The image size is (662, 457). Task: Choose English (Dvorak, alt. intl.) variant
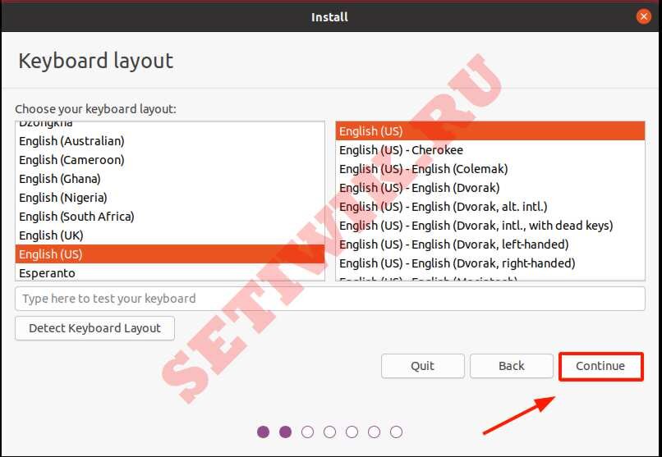click(490, 207)
